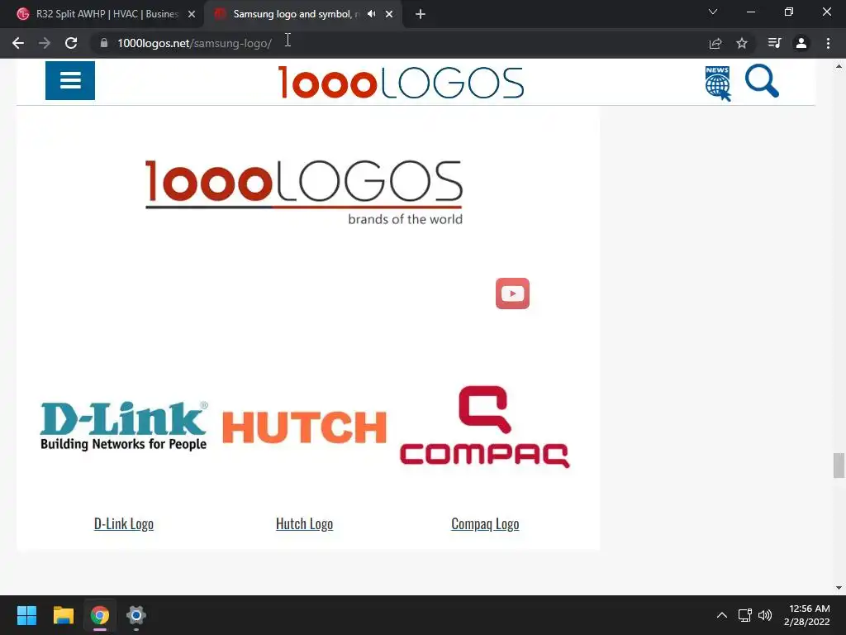The width and height of the screenshot is (846, 635).
Task: Click the page scrollbar thumb
Action: click(839, 466)
